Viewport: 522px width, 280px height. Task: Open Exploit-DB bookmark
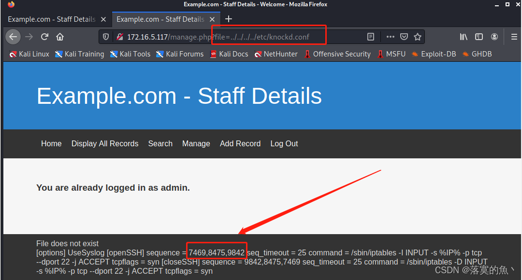[x=434, y=54]
